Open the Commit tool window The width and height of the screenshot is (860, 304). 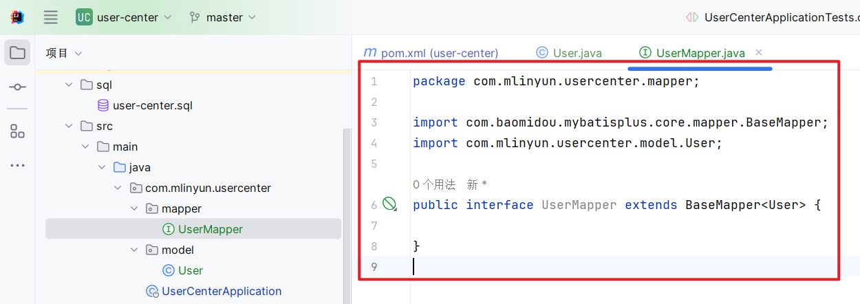pyautogui.click(x=17, y=87)
